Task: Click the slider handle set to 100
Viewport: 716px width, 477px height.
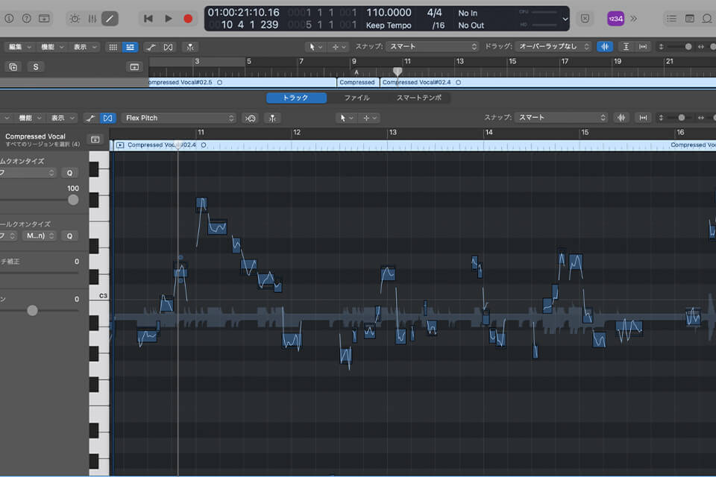Action: pyautogui.click(x=73, y=200)
